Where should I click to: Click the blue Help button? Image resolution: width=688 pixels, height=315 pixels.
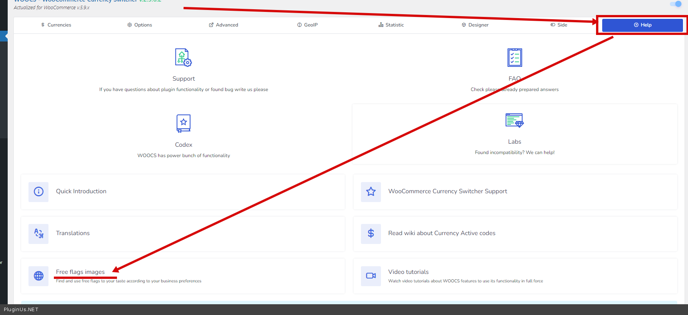point(642,25)
